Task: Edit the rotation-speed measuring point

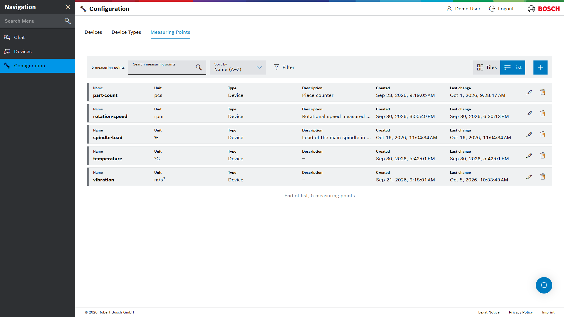Action: click(x=529, y=113)
